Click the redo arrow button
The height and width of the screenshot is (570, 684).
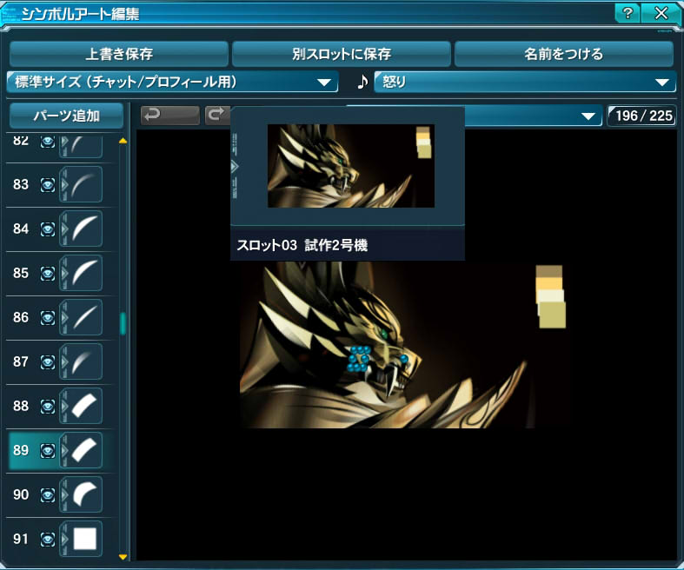click(217, 116)
